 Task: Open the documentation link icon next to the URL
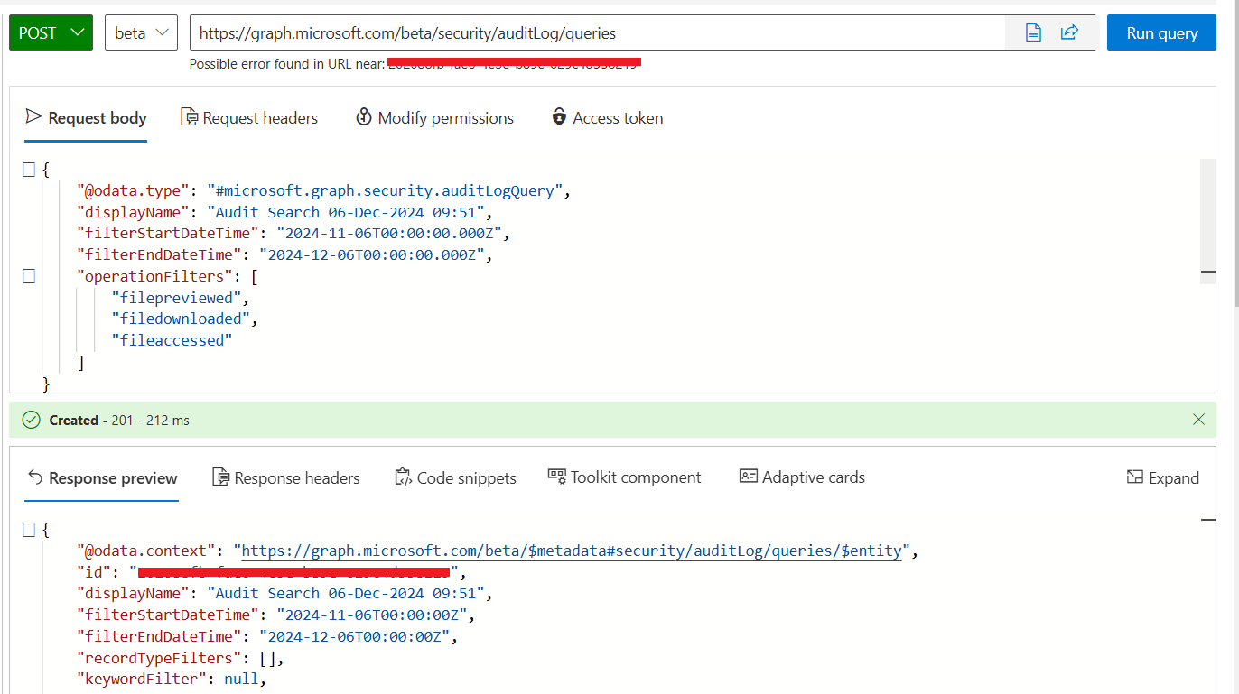[x=1034, y=32]
